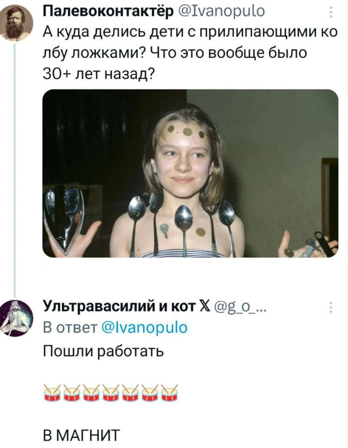
Task: Click the middle drum emoji in the row
Action: click(x=111, y=393)
